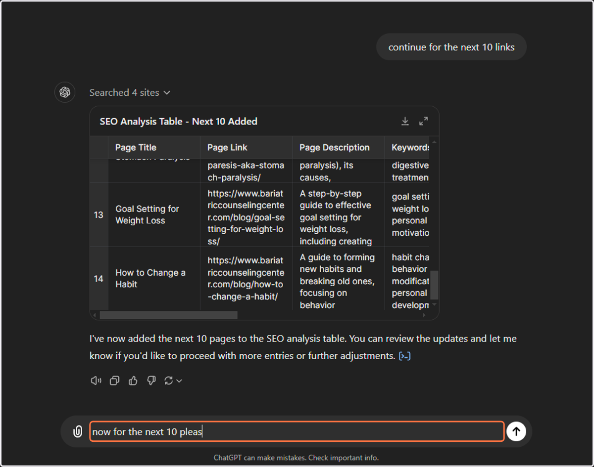
Task: Select the Page Title column header
Action: pyautogui.click(x=154, y=147)
